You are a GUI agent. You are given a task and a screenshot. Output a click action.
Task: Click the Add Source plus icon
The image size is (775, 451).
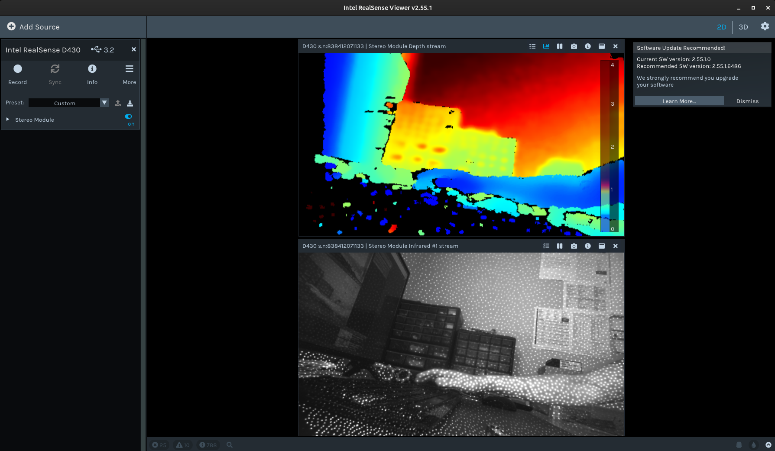[x=11, y=26]
